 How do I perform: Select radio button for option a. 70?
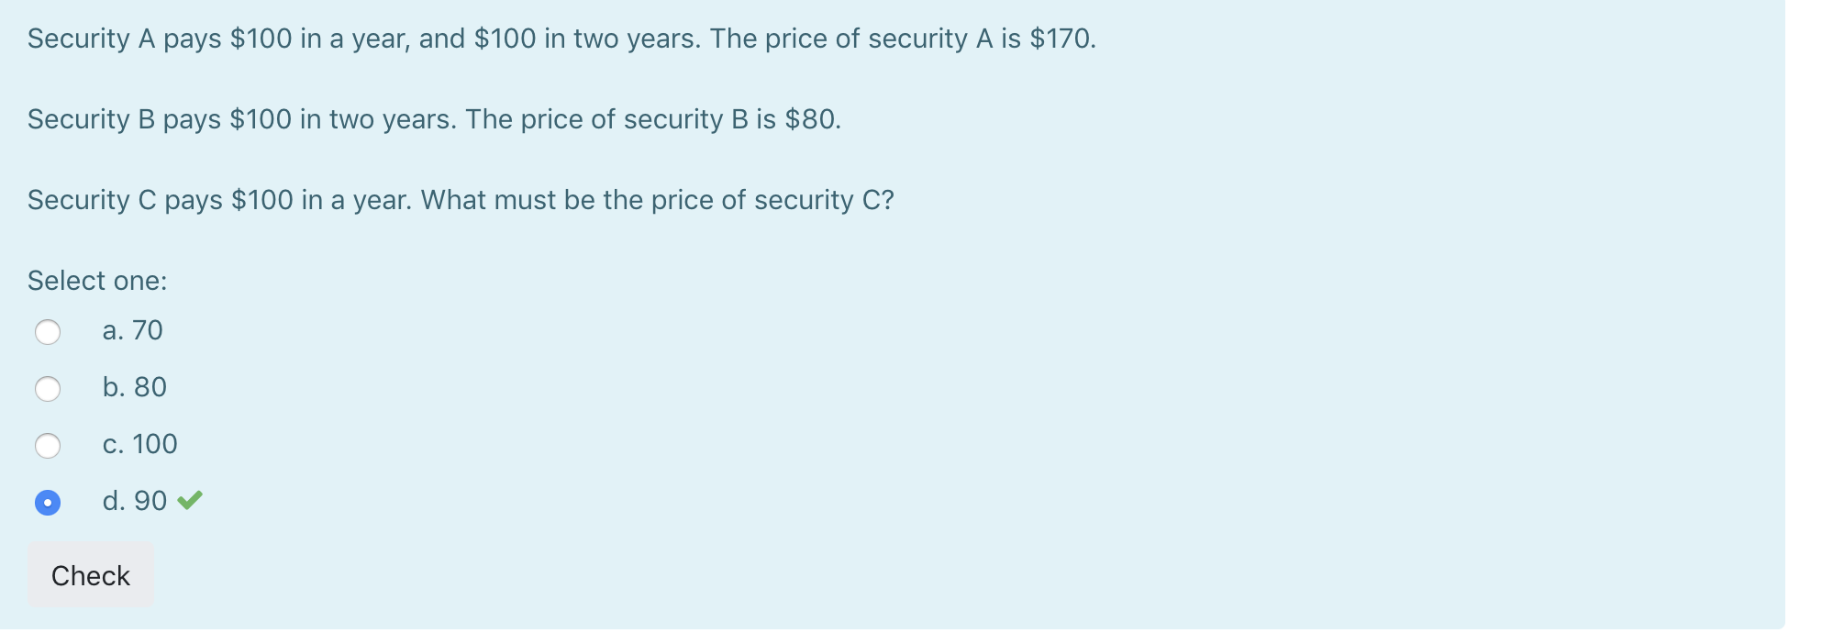coord(49,332)
